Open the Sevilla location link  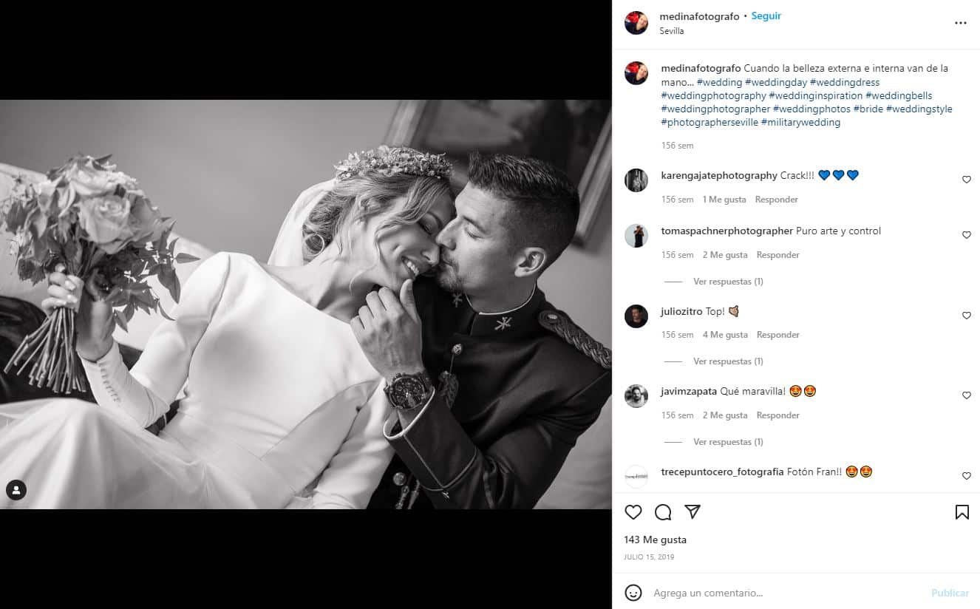[672, 31]
